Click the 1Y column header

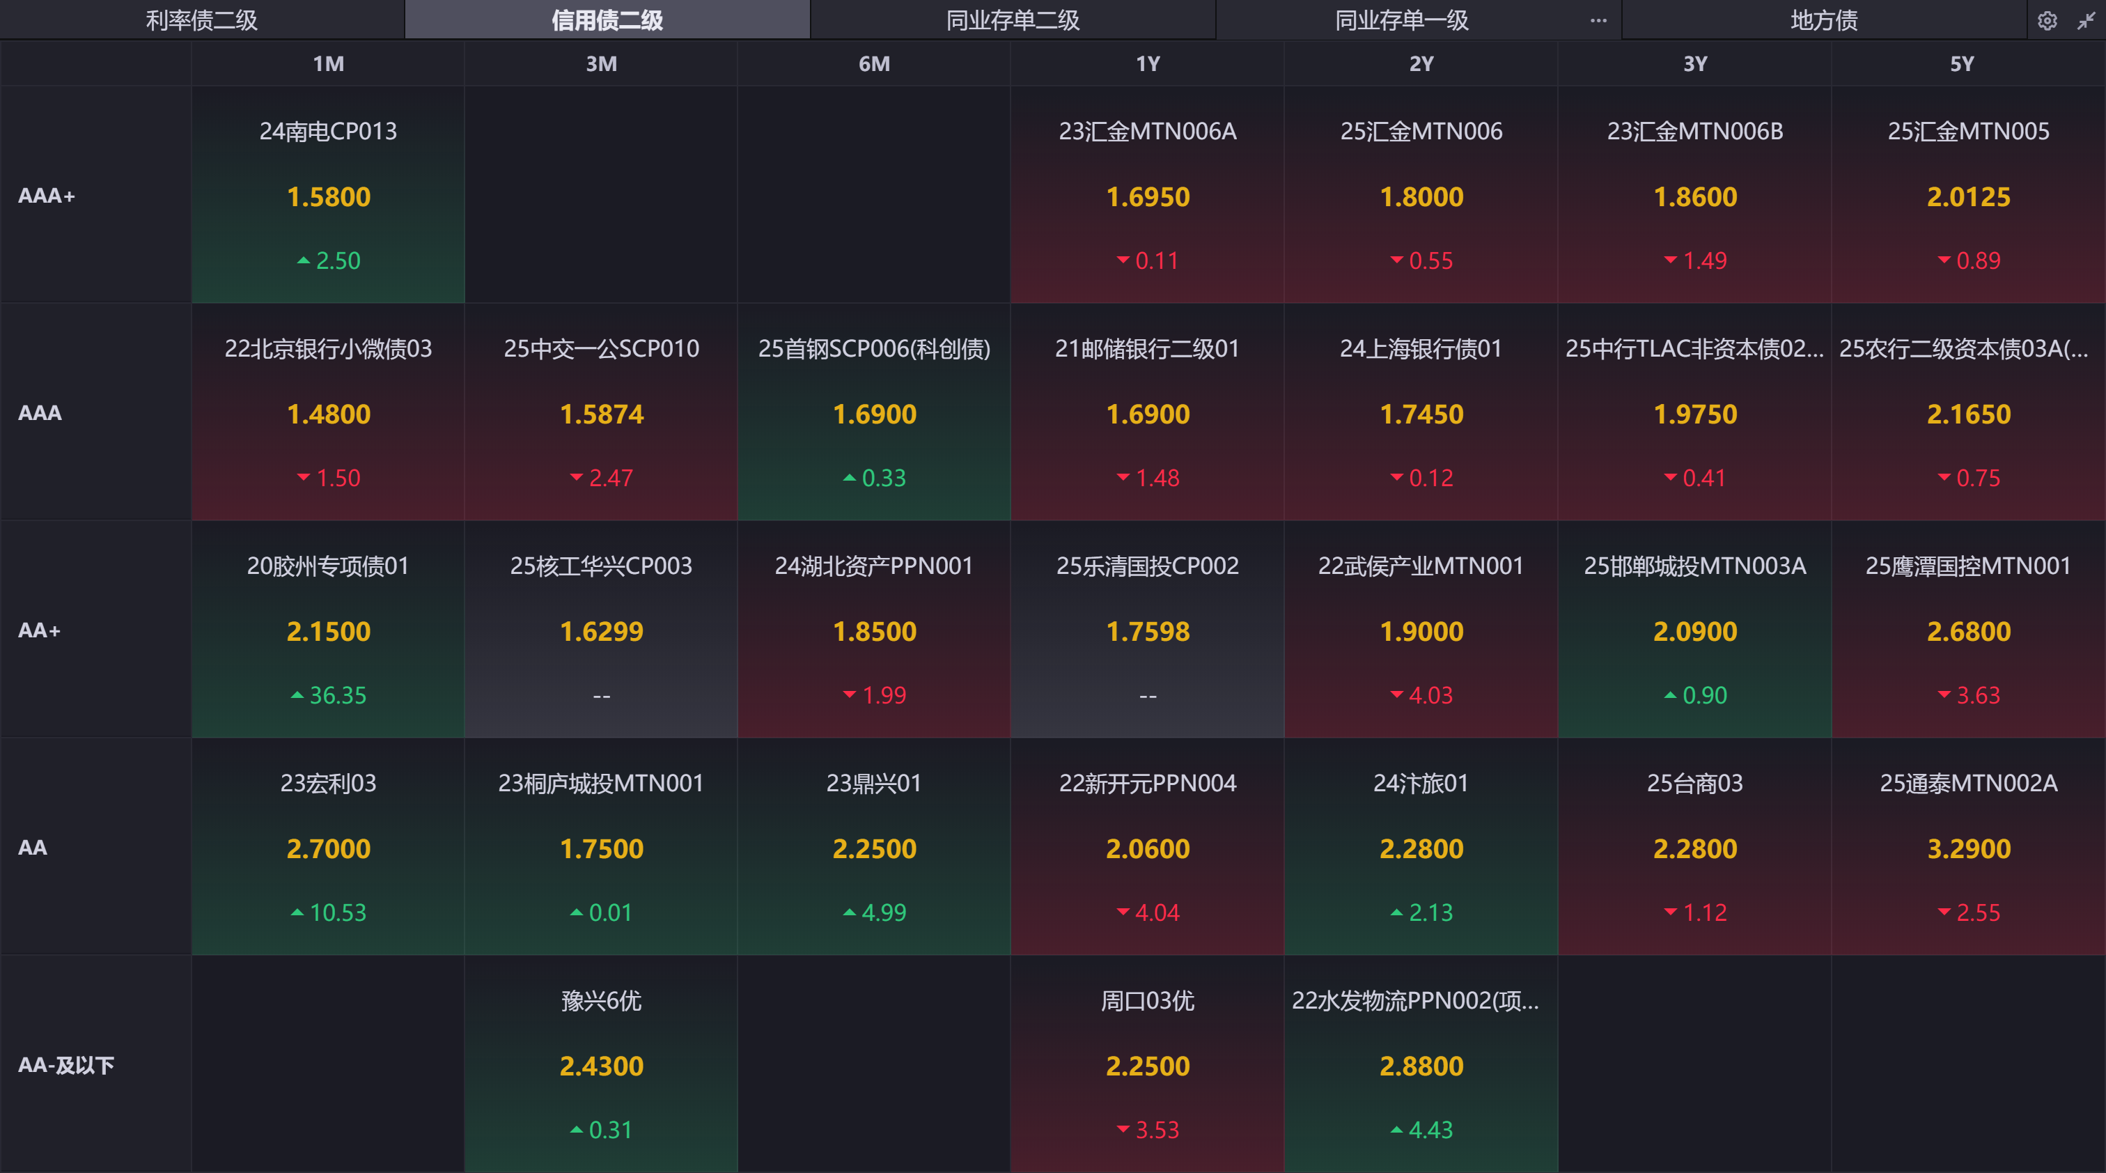click(1147, 64)
